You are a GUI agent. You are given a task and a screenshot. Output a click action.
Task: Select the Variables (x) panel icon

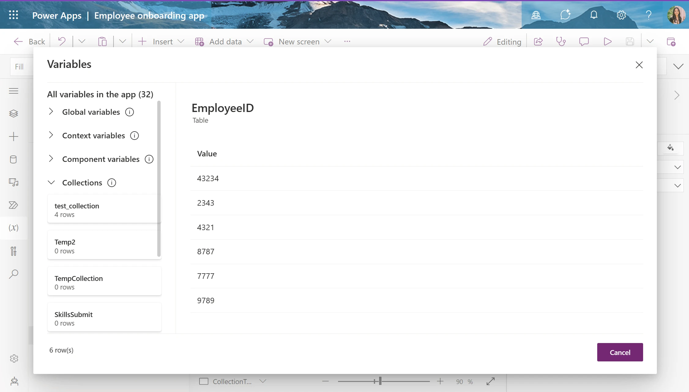(x=13, y=228)
